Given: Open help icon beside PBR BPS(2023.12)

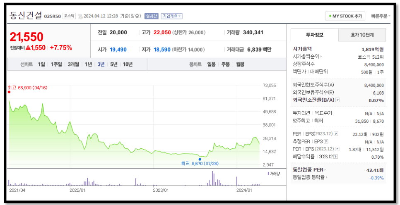Looking at the screenshot, I should 337,149.
